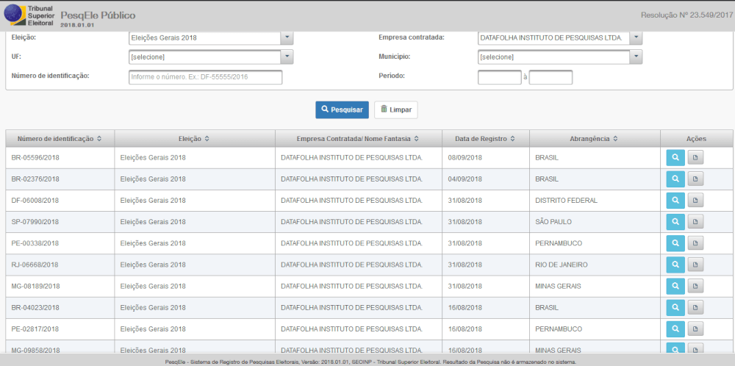
Task: Open document icon for BR-02376/2018 row
Action: click(695, 179)
